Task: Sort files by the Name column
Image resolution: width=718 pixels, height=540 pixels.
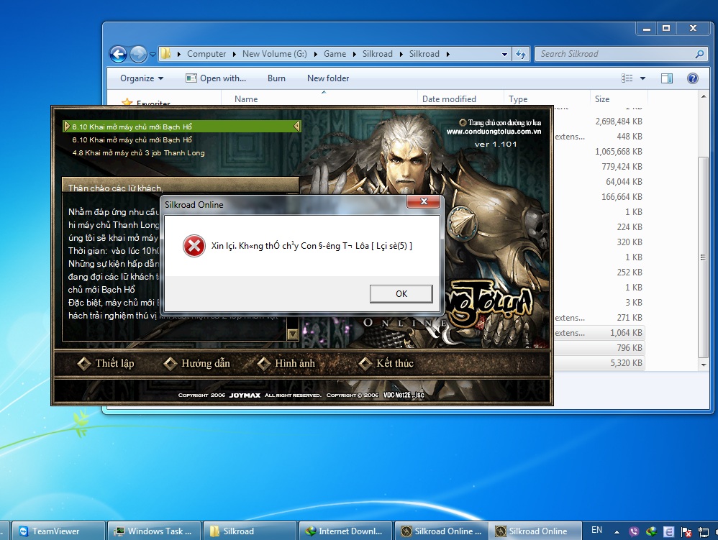Action: pos(319,99)
